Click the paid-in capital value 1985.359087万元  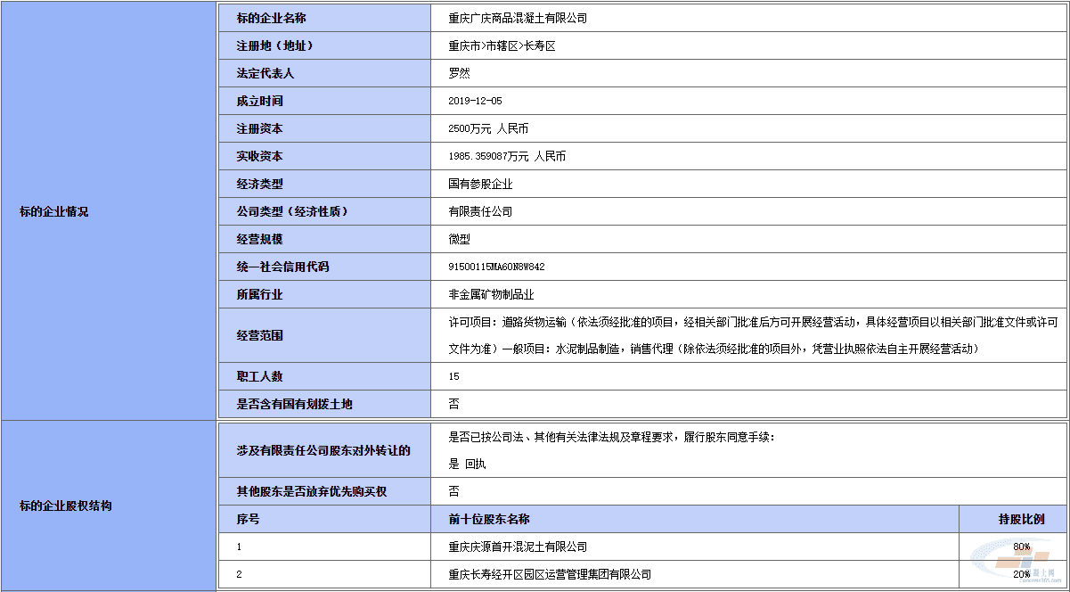click(x=507, y=156)
